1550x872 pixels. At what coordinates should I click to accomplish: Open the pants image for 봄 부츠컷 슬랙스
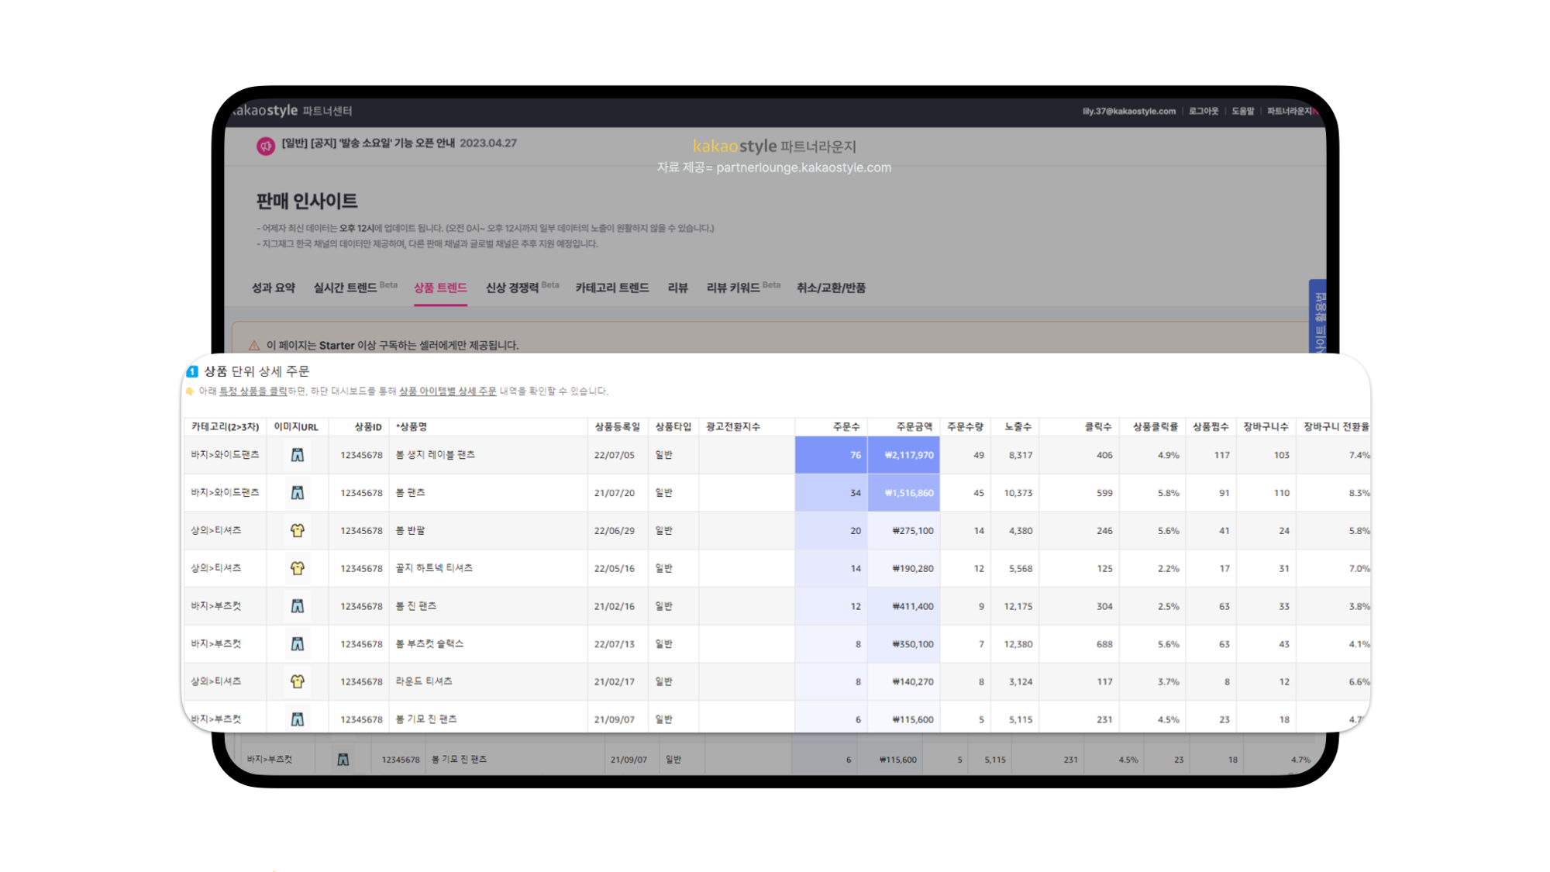coord(298,644)
